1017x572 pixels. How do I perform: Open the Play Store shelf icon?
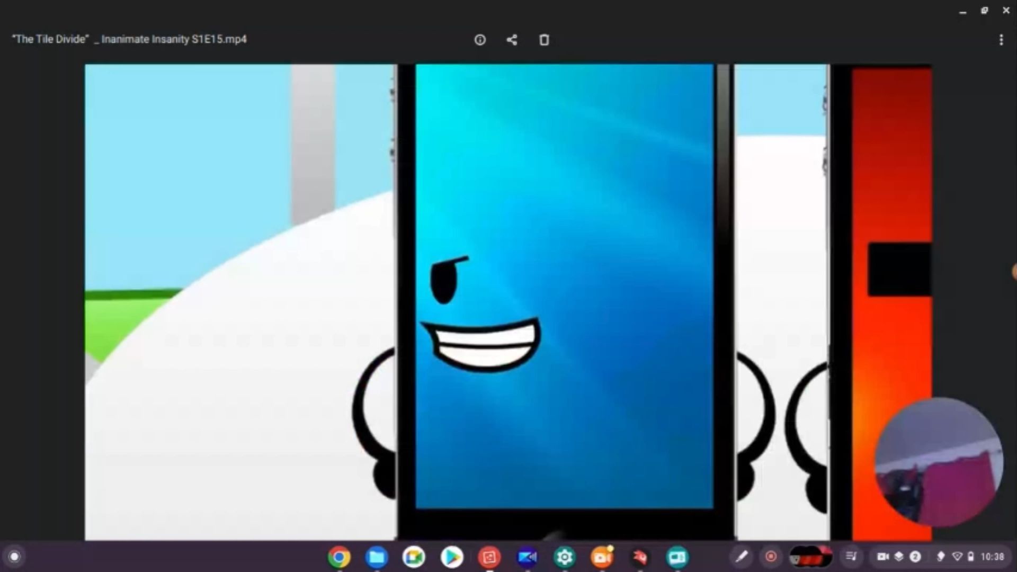click(452, 557)
